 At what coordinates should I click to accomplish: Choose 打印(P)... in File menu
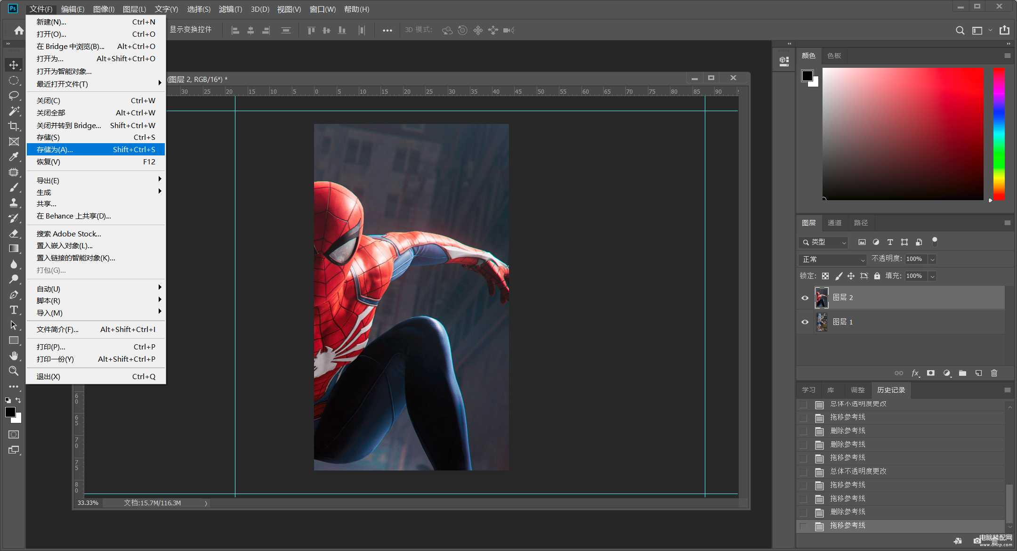pyautogui.click(x=96, y=347)
